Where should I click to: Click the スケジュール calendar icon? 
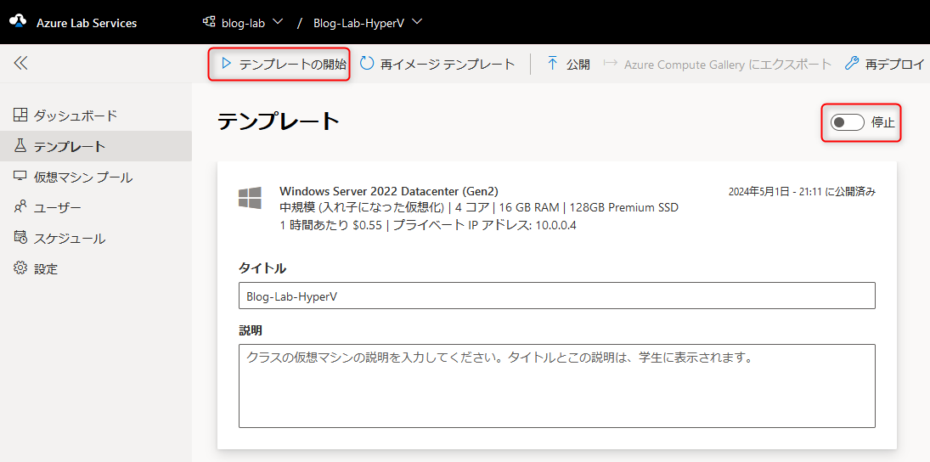(20, 238)
